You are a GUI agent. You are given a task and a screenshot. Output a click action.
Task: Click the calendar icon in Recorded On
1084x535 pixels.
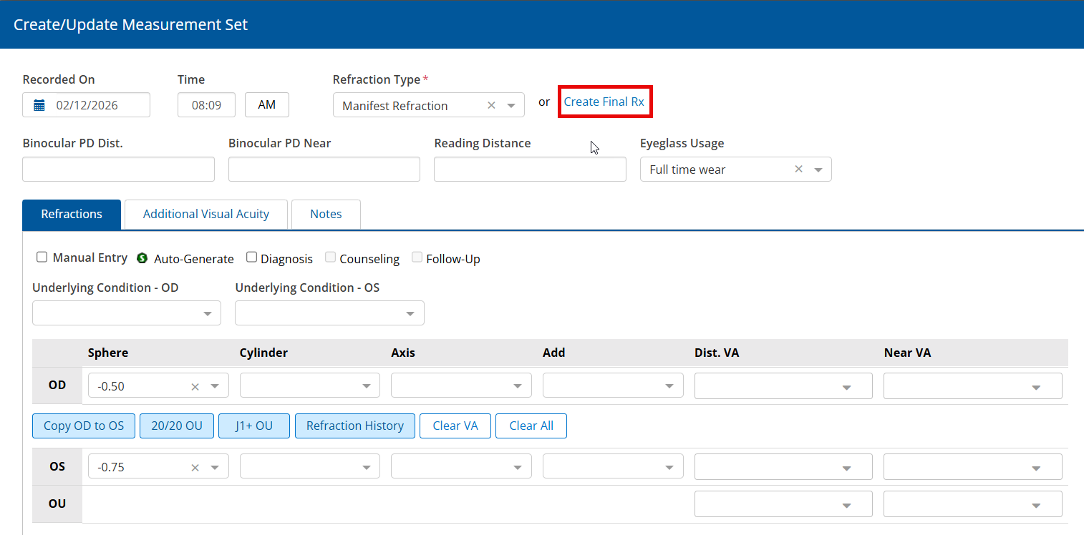(39, 105)
